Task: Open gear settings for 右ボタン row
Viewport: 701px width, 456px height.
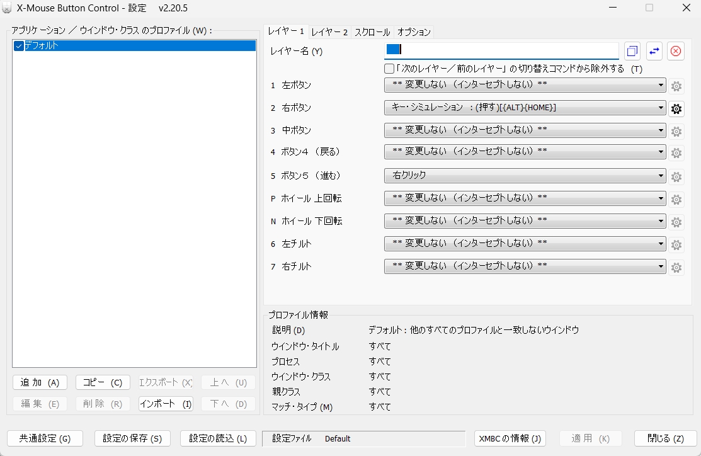Action: click(x=676, y=108)
